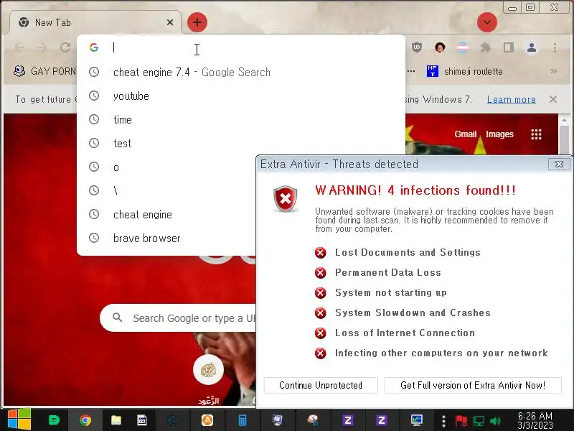
Task: Switch to Chrome in the taskbar
Action: (x=85, y=420)
